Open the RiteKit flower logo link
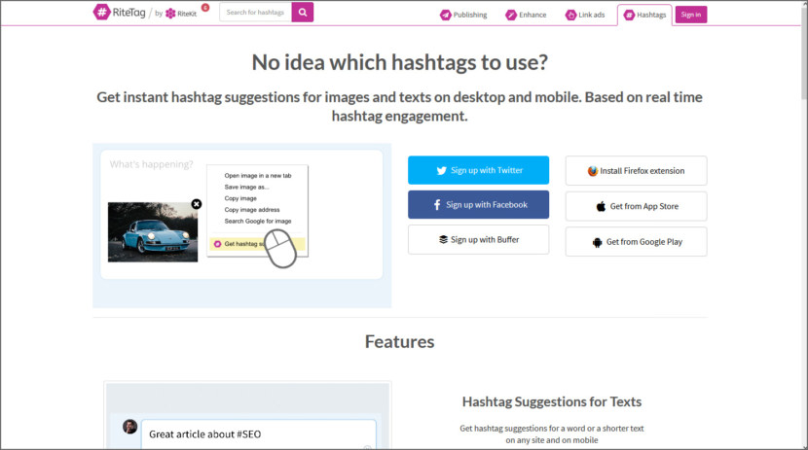 tap(181, 14)
